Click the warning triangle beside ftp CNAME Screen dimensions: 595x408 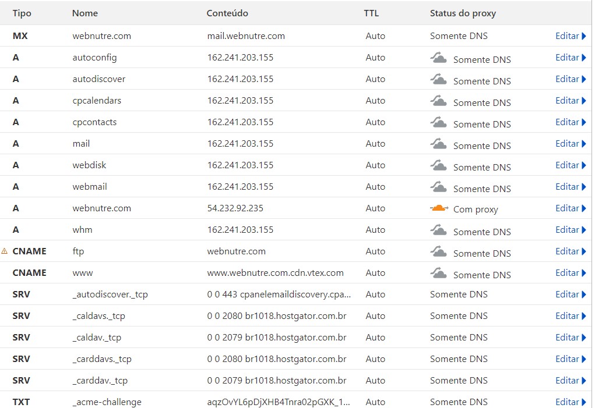(5, 251)
